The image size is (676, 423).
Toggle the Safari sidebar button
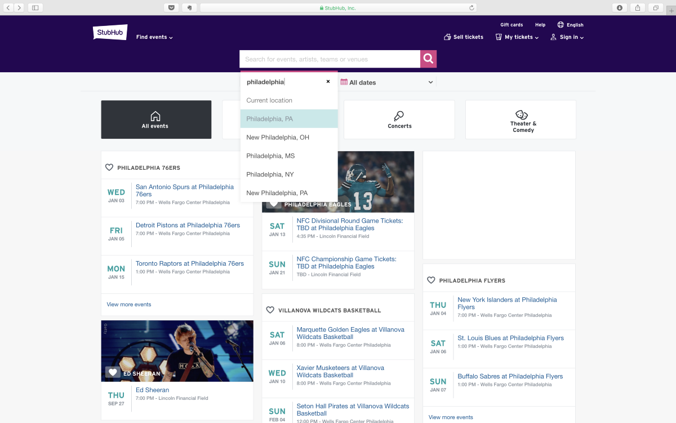coord(35,8)
